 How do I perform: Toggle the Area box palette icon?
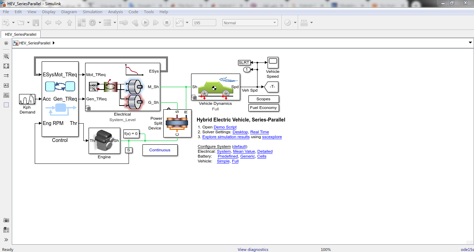tap(6, 105)
